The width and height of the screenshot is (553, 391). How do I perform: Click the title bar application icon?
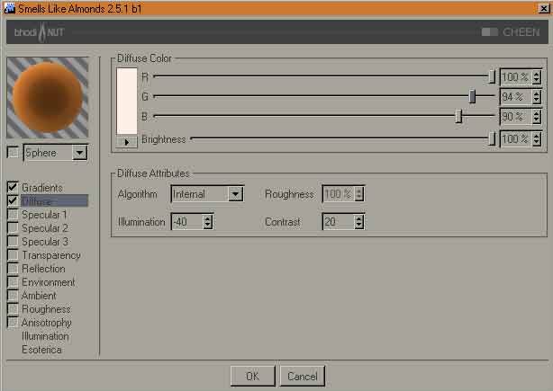point(8,6)
